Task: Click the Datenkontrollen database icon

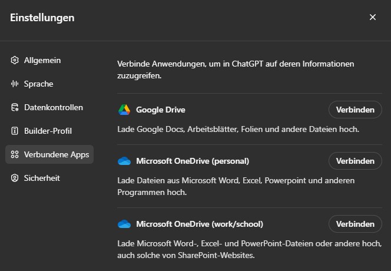Action: pos(15,107)
